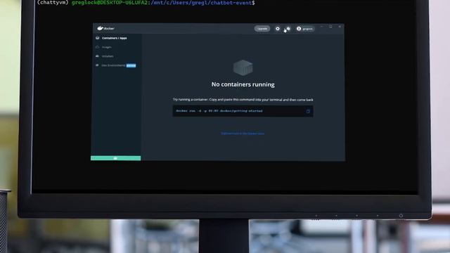Open the troubleshoot bug icon

[288, 29]
